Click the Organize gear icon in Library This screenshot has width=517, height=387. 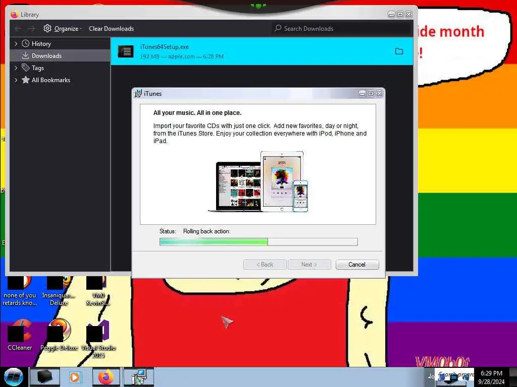[x=47, y=28]
